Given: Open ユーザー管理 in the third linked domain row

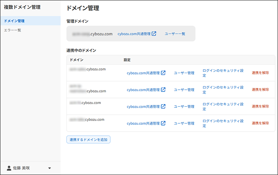Looking at the screenshot, I should 184,107.
